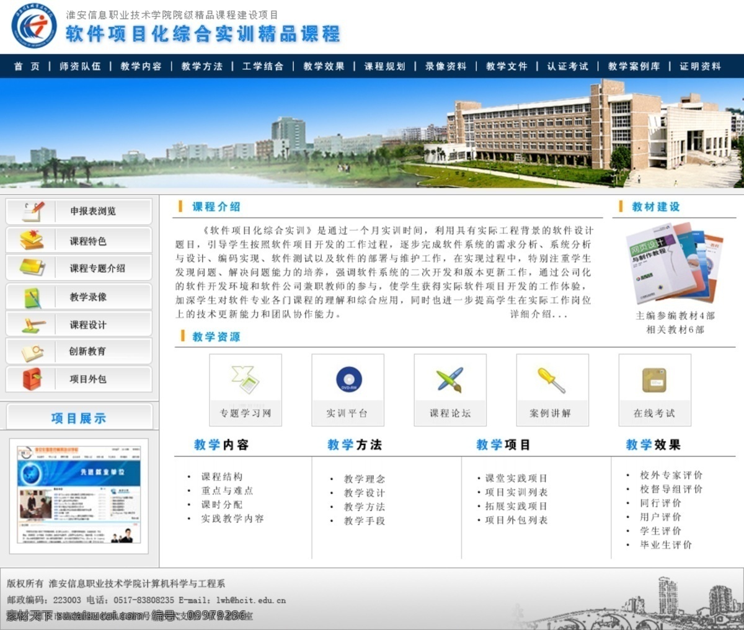The image size is (744, 630).
Task: Click 课程设计 sidebar label
Action: 88,325
